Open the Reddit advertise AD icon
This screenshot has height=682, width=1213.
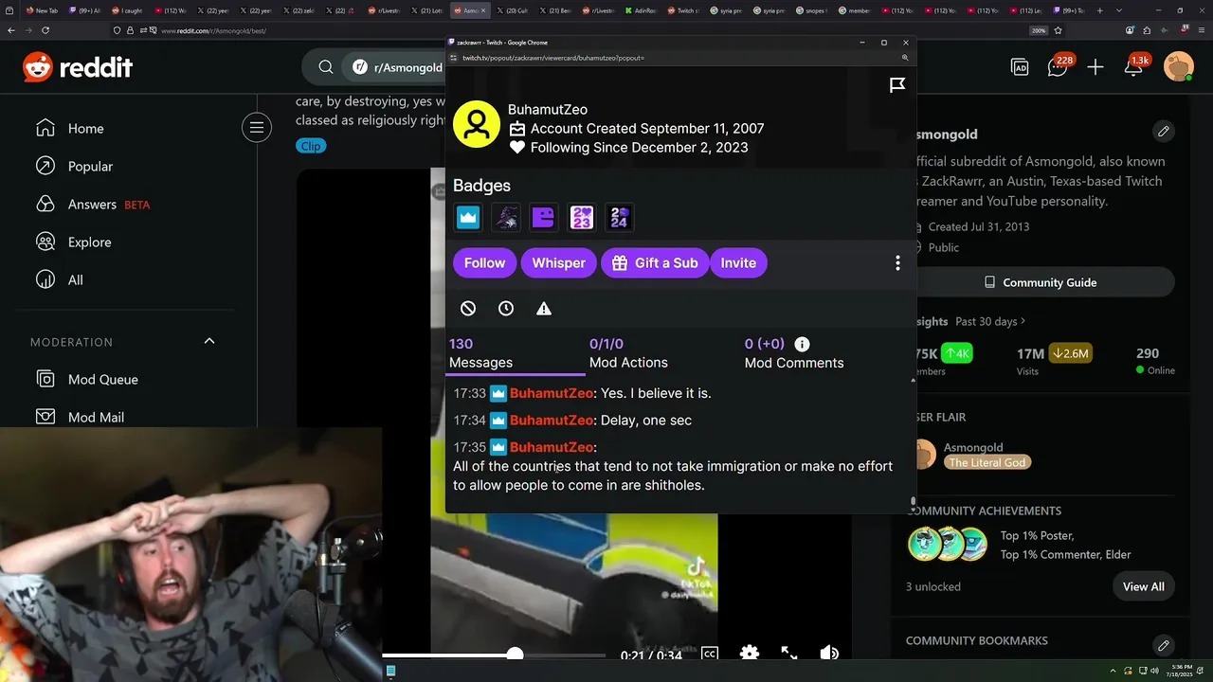tap(1020, 67)
